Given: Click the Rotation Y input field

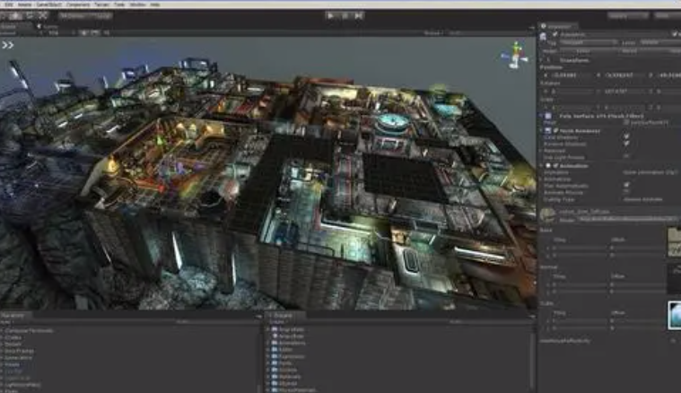Looking at the screenshot, I should (624, 92).
